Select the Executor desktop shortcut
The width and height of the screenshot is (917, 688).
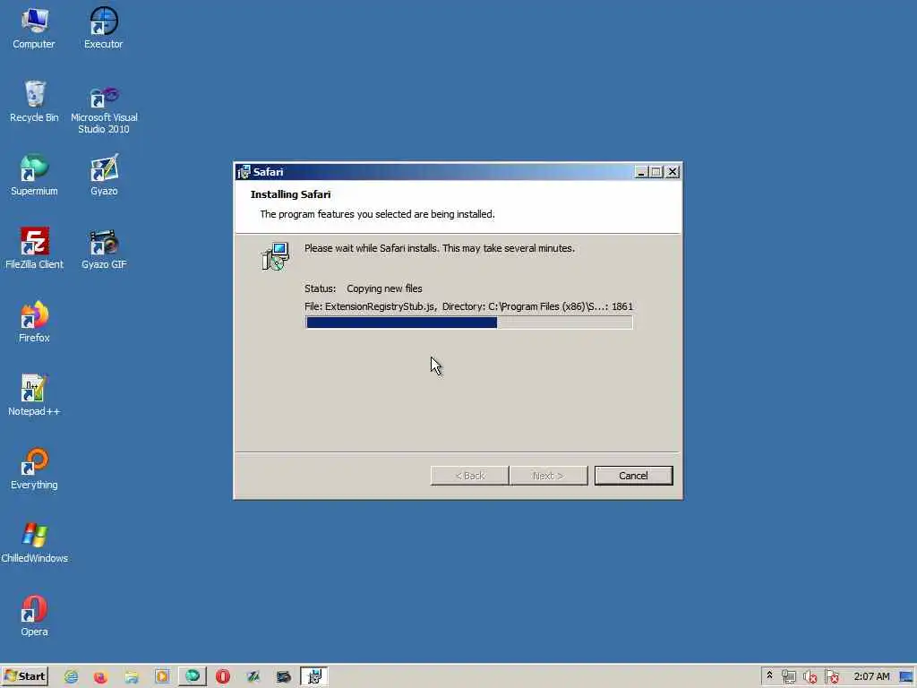coord(104,28)
